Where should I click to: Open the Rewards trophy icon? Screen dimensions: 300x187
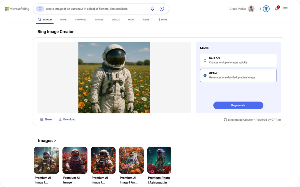(x=266, y=8)
